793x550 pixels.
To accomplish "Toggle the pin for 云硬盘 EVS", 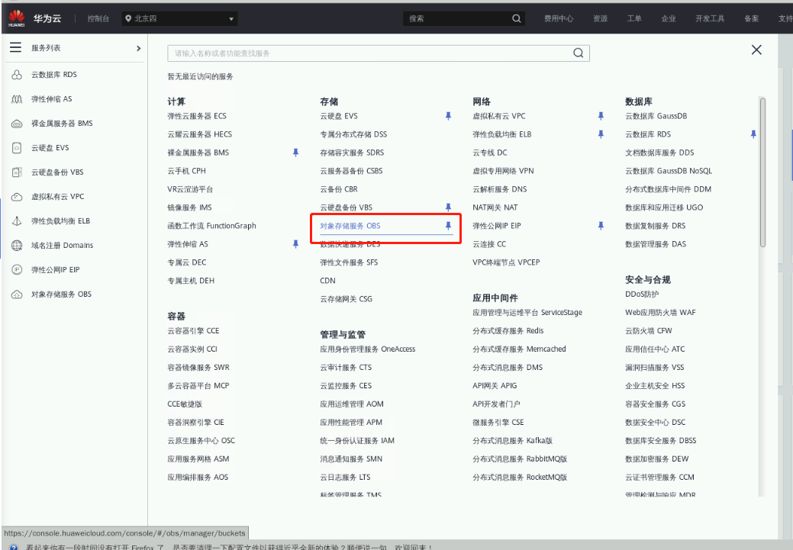I will point(448,116).
